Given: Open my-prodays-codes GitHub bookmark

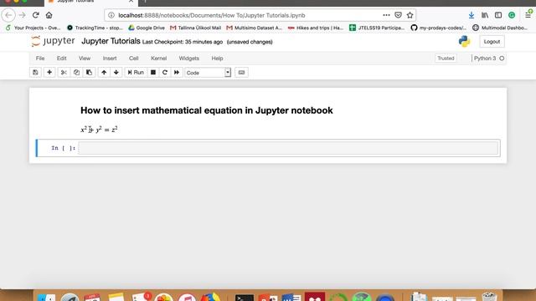Looking at the screenshot, I should click(439, 28).
